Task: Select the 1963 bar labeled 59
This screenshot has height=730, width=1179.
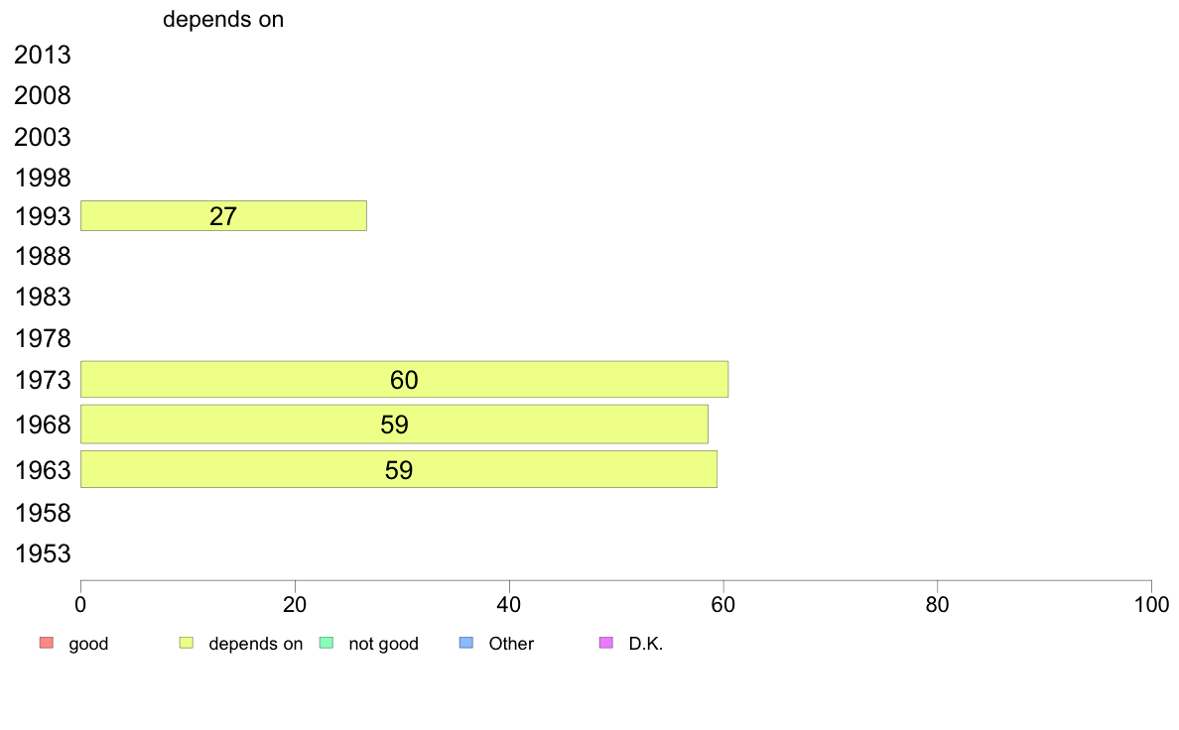Action: [399, 469]
